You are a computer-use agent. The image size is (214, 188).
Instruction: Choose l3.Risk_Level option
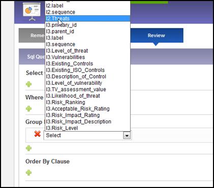[88, 128]
